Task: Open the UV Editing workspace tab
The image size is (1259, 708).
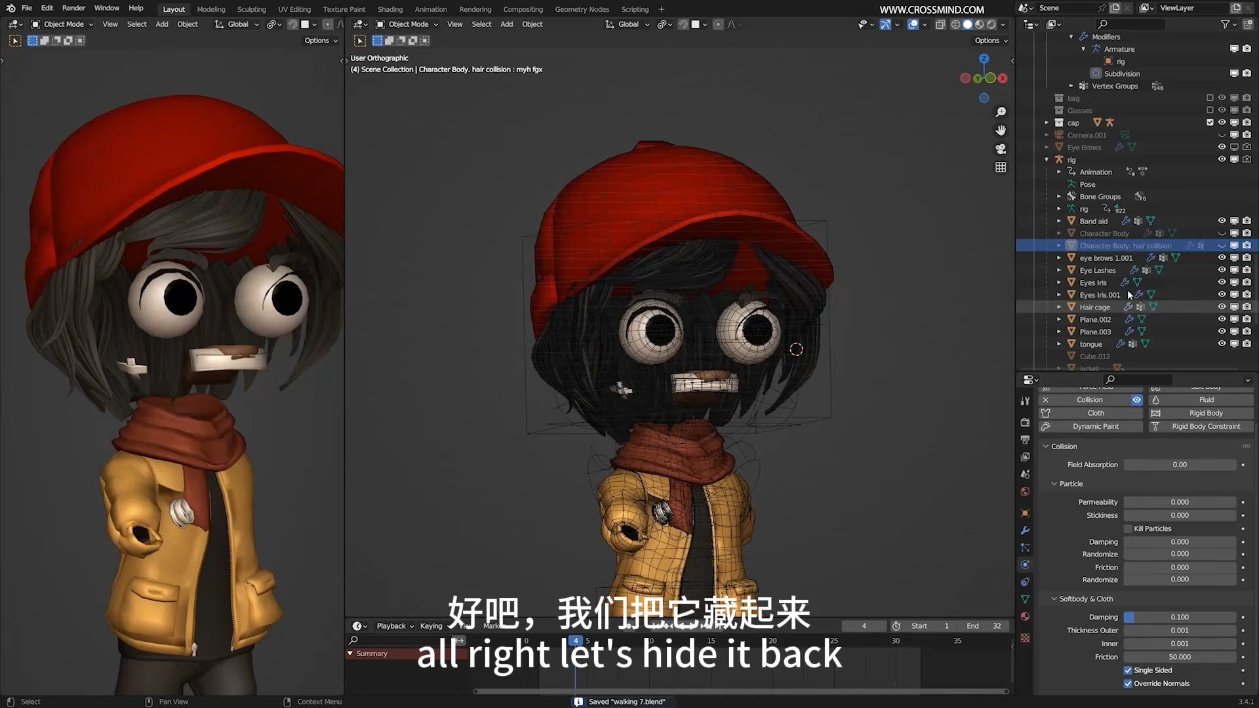Action: point(293,9)
